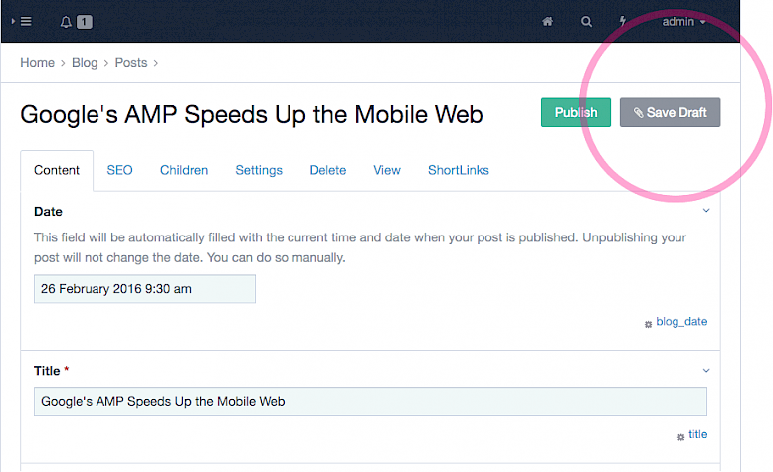Open the bell notifications icon
Viewport: 773px width, 472px height.
point(67,21)
